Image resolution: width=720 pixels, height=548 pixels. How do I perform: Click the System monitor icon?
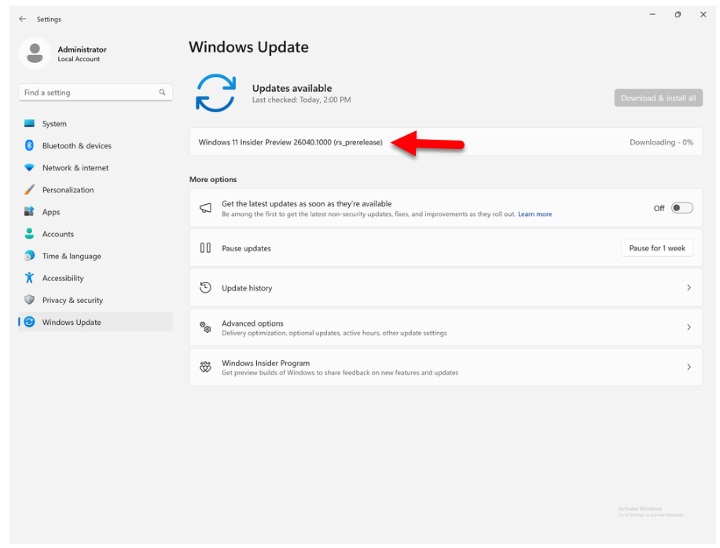point(29,123)
